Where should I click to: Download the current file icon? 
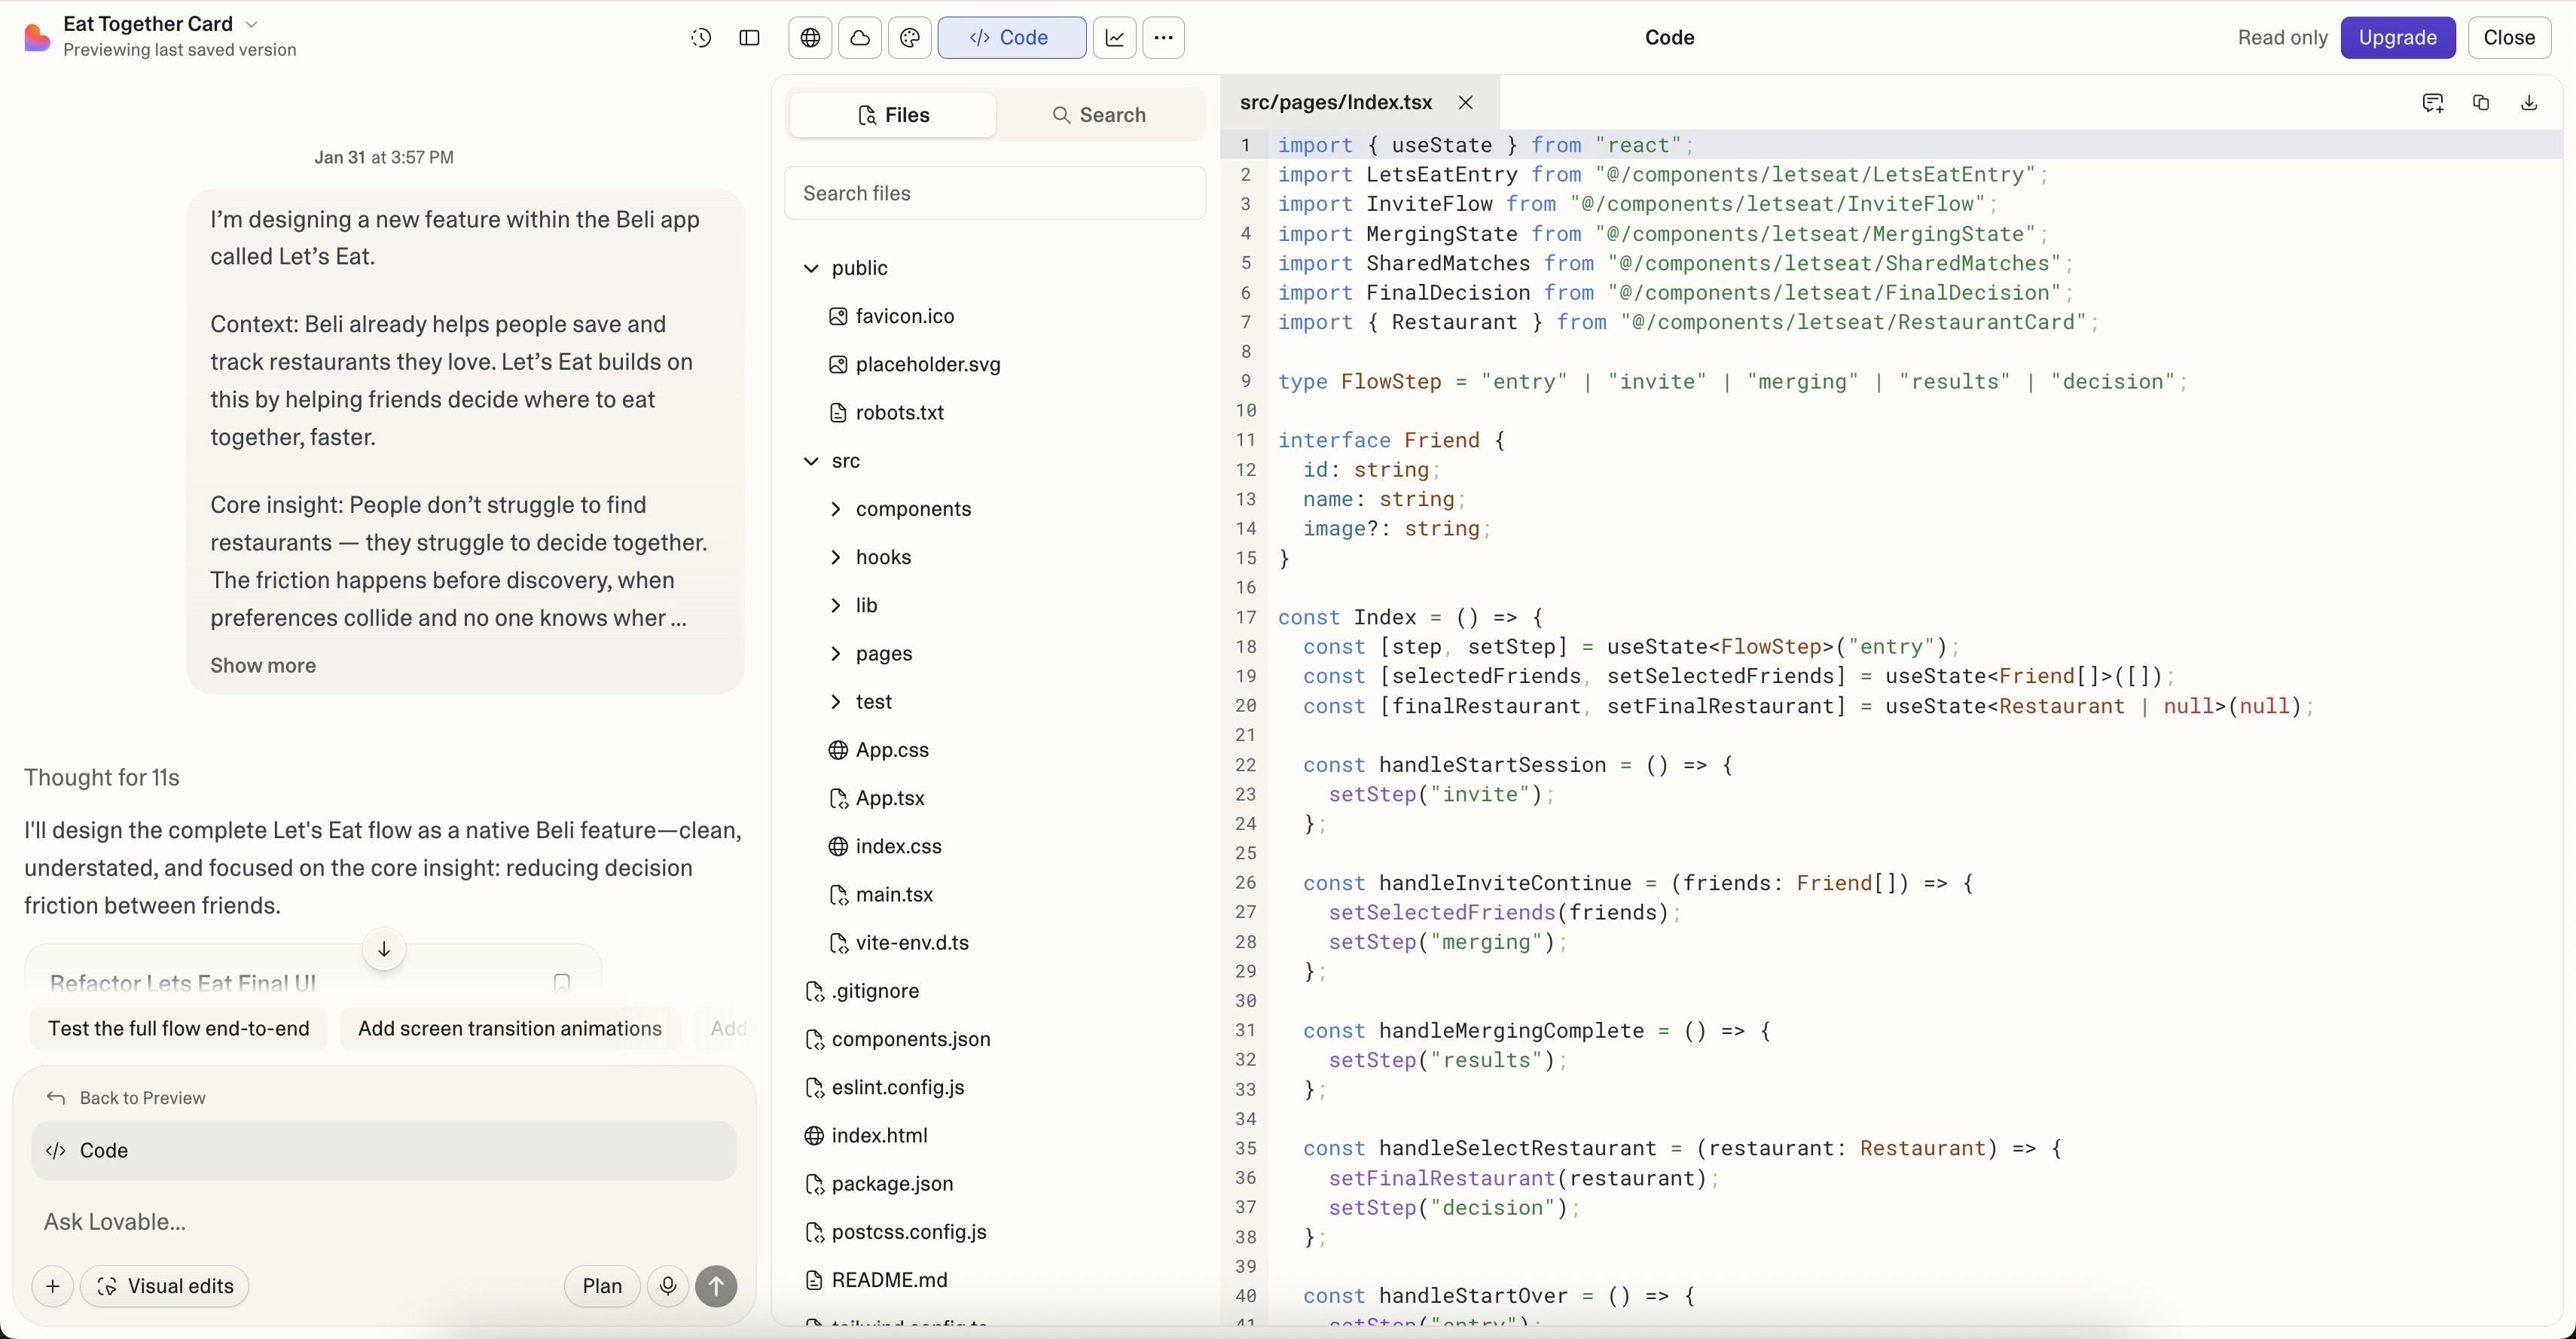pos(2529,102)
